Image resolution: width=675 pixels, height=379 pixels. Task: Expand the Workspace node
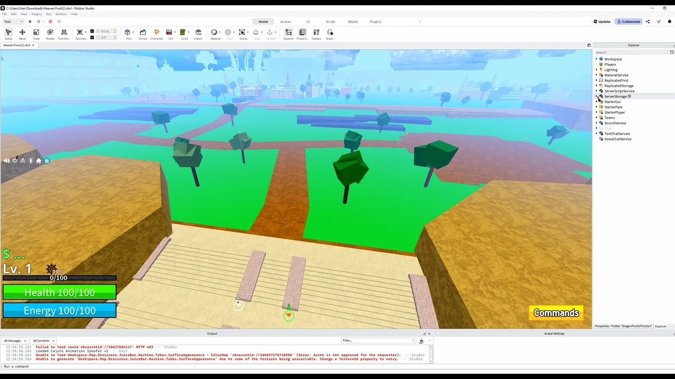click(x=596, y=59)
